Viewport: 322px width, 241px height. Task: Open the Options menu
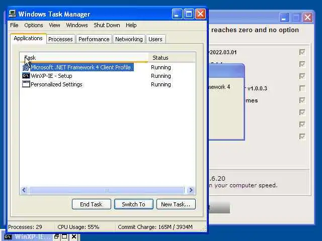[34, 25]
